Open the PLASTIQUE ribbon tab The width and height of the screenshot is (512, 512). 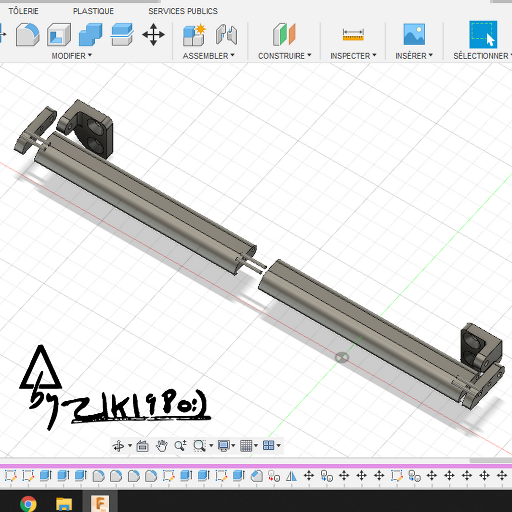[93, 11]
